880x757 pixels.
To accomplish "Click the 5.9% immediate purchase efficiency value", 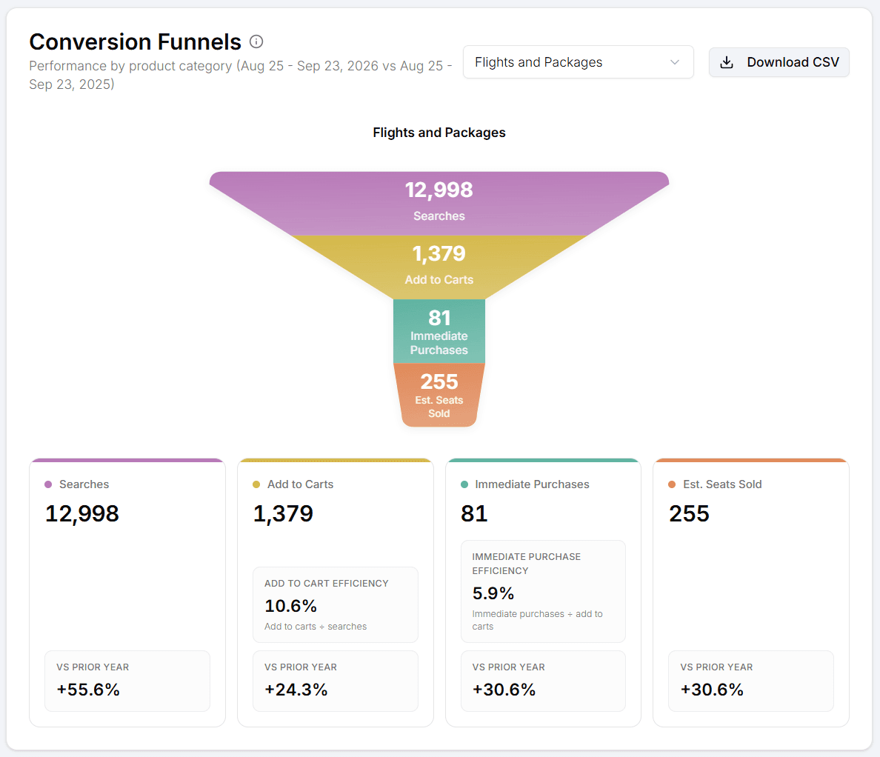I will click(493, 593).
